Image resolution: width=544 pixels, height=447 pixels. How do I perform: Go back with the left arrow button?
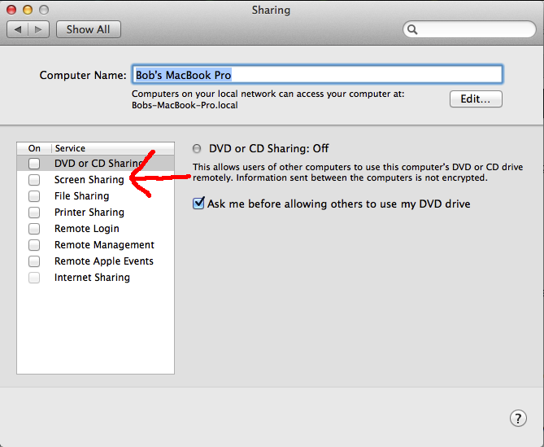[17, 29]
